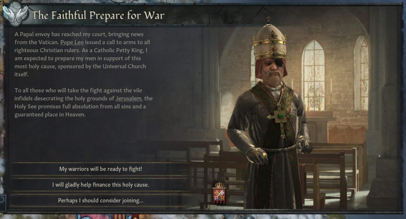This screenshot has height=219, width=406.
Task: Click the gold crown atop the Papal shield
Action: click(x=219, y=185)
